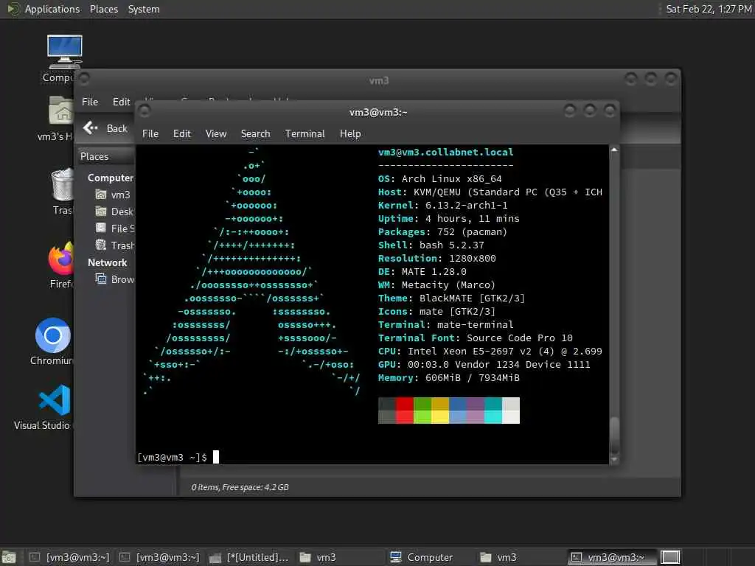Open the Places sidebar dropdown header
The height and width of the screenshot is (566, 755).
point(106,156)
